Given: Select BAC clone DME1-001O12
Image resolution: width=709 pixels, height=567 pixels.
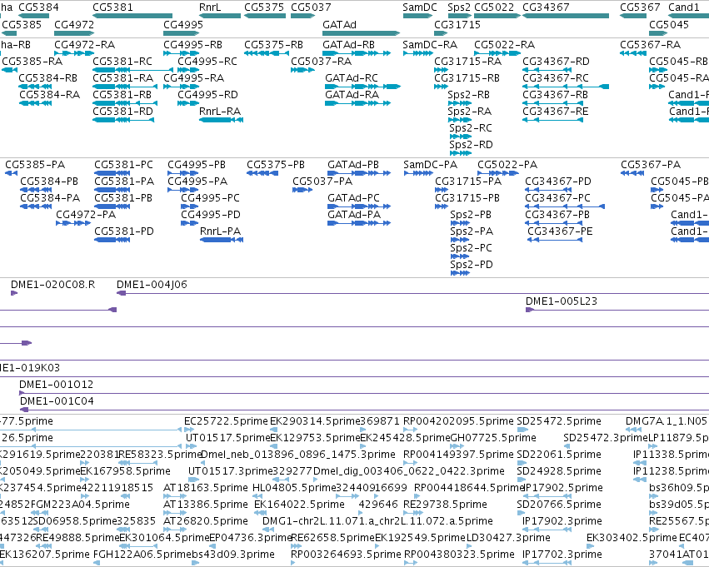Looking at the screenshot, I should (x=56, y=385).
